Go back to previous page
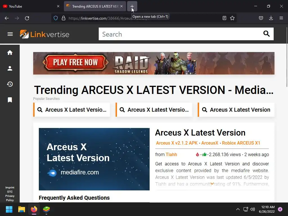The image size is (288, 216). click(x=7, y=18)
